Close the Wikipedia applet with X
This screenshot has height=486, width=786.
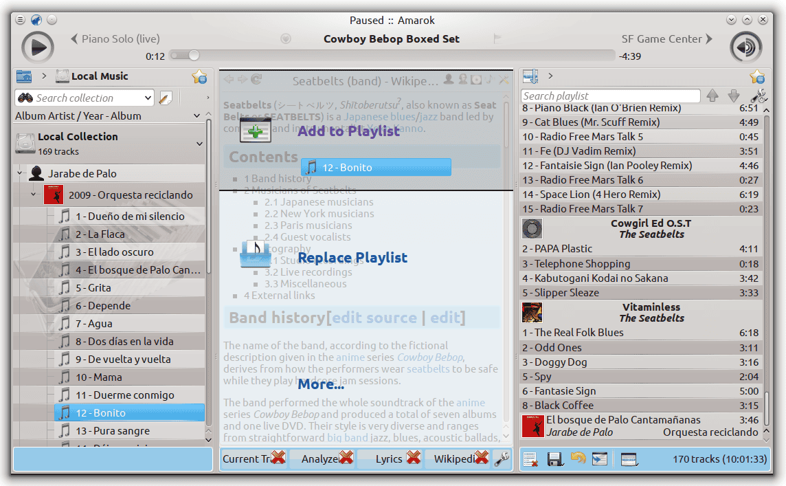point(504,79)
